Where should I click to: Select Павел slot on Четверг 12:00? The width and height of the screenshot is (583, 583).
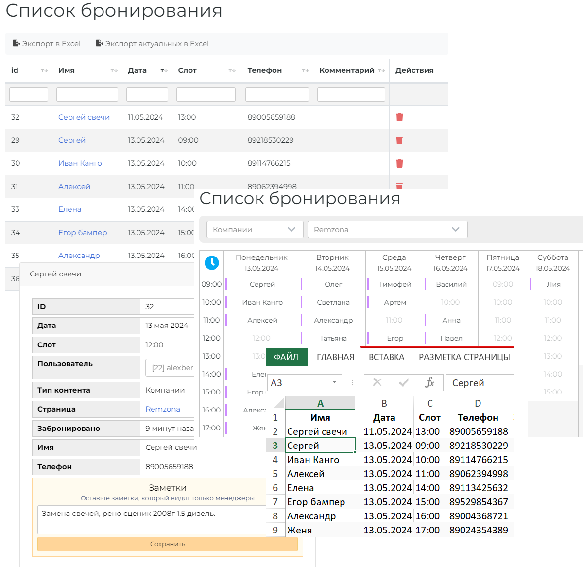click(451, 338)
